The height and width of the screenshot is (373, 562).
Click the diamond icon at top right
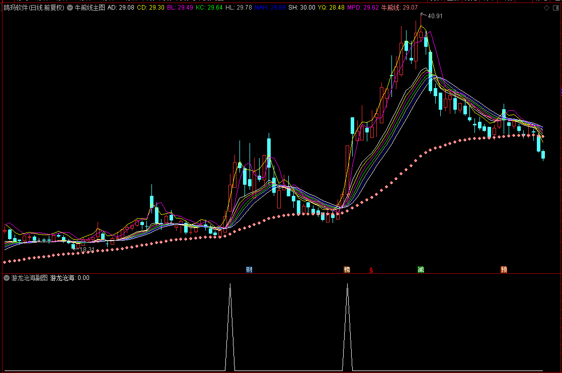tap(546, 8)
